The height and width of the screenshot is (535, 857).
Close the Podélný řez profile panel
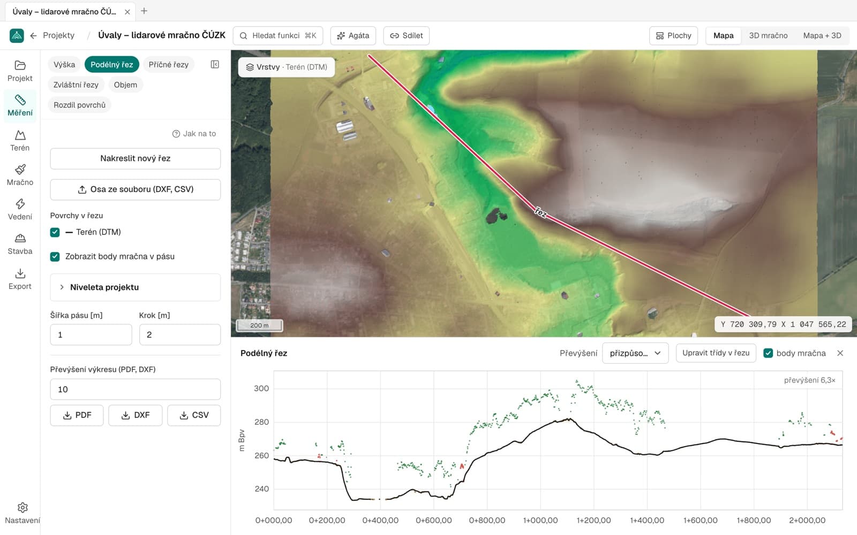[x=840, y=353]
